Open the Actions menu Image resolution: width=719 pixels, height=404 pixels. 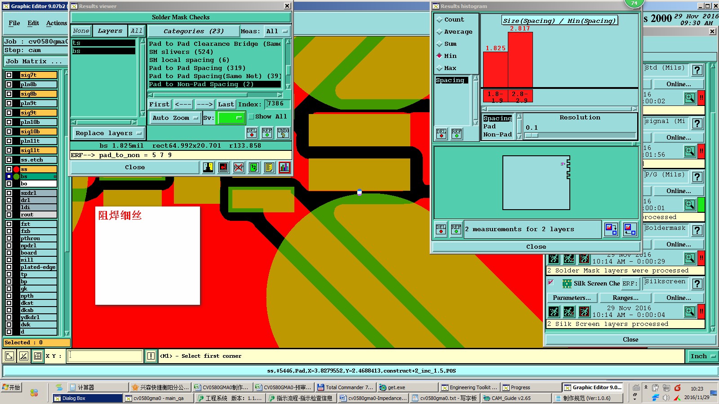click(x=57, y=23)
